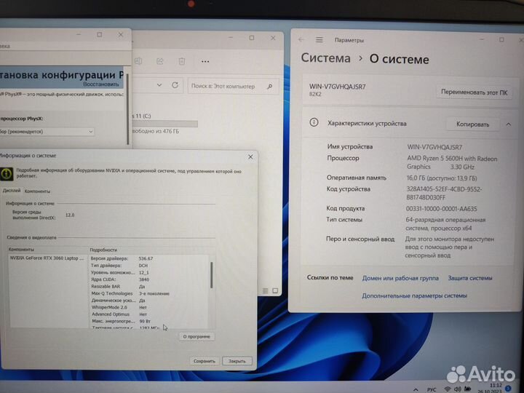
Task: Click the Rename icon in File Explorer toolbar
Action: pyautogui.click(x=138, y=61)
